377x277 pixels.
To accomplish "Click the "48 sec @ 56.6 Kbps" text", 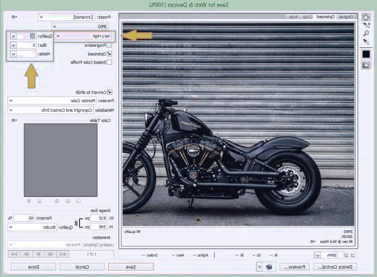I will [337, 242].
